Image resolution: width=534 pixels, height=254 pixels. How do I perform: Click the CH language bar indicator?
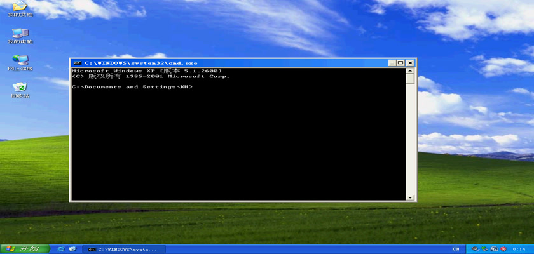[456, 249]
